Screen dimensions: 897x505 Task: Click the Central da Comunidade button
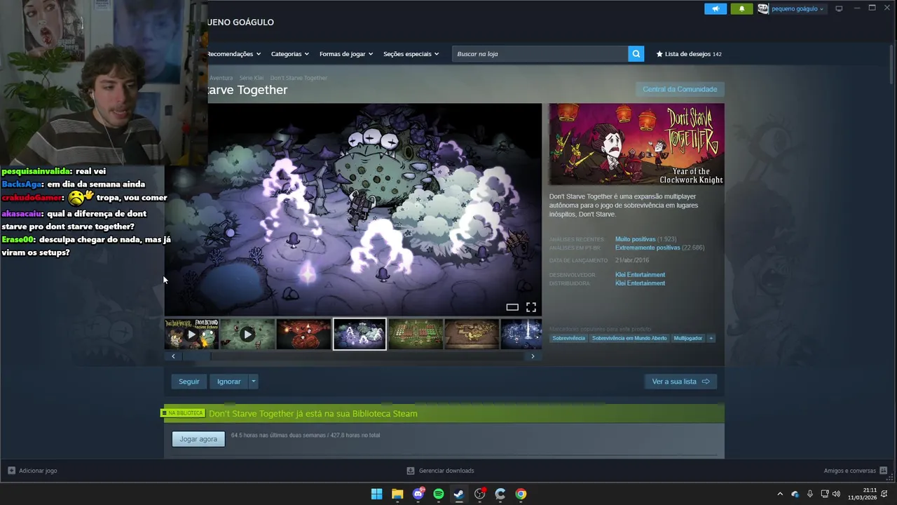click(x=680, y=89)
